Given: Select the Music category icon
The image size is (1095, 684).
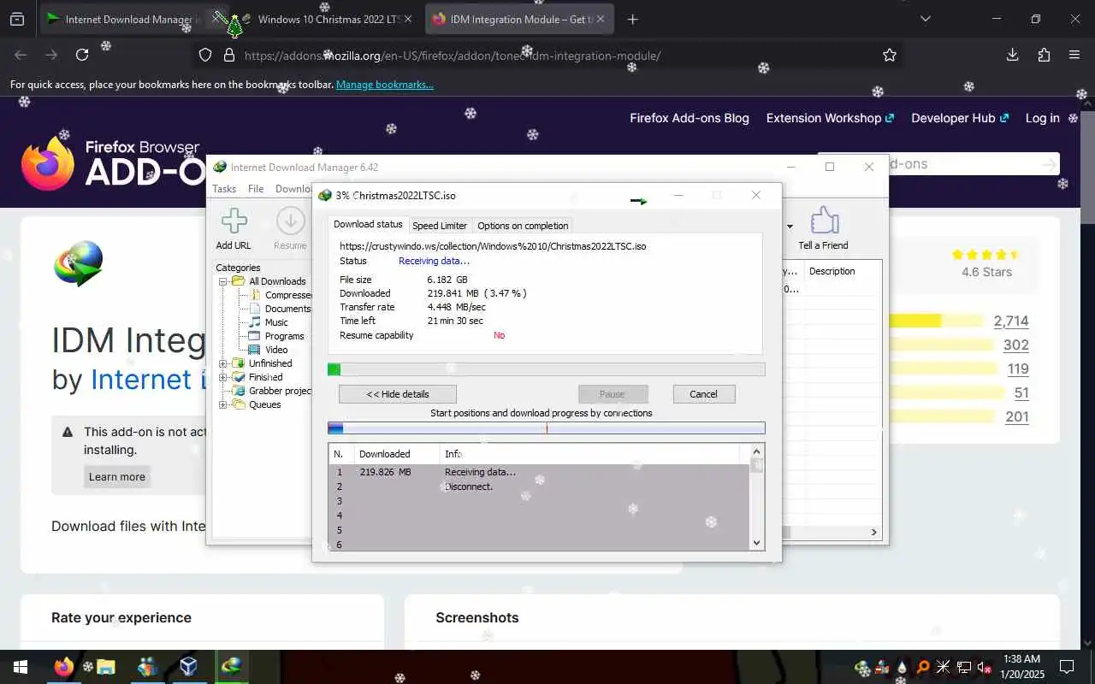Looking at the screenshot, I should pyautogui.click(x=255, y=322).
